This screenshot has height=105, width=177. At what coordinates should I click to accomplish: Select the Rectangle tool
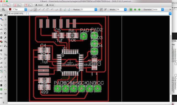click(1, 85)
